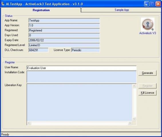Click the Days Used field showing 0
Viewport: 162px width, 137px height.
[64, 35]
